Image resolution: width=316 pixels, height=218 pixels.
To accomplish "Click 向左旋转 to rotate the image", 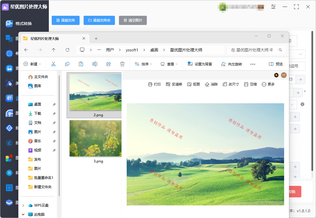I will coord(231,64).
